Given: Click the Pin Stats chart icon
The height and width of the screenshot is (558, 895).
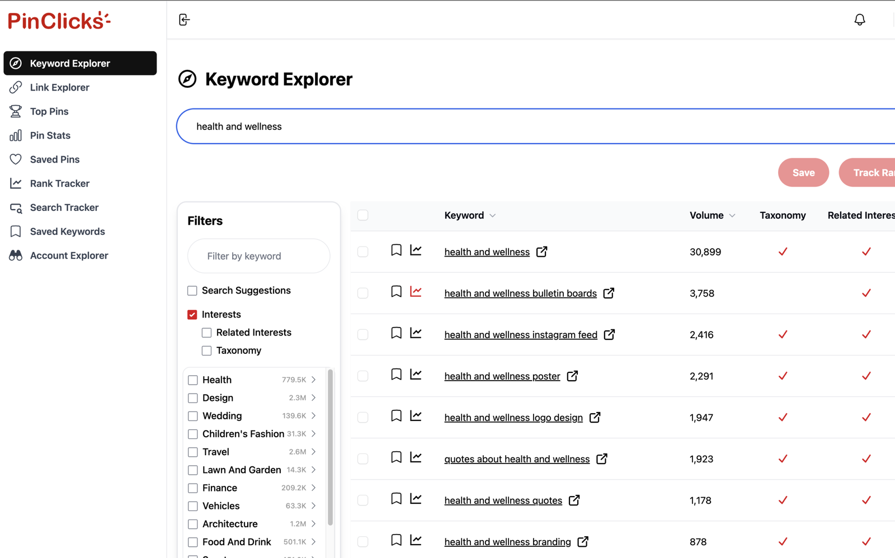Looking at the screenshot, I should (x=16, y=135).
